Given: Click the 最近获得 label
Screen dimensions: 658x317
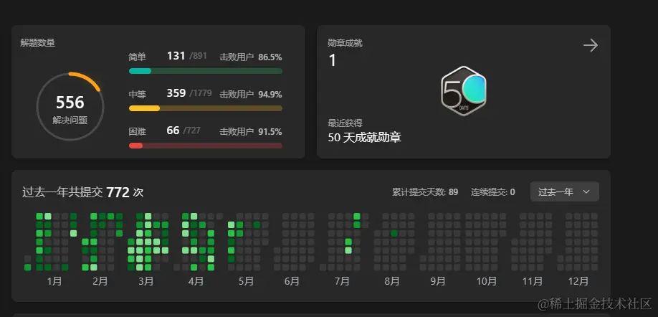Looking at the screenshot, I should click(x=345, y=123).
